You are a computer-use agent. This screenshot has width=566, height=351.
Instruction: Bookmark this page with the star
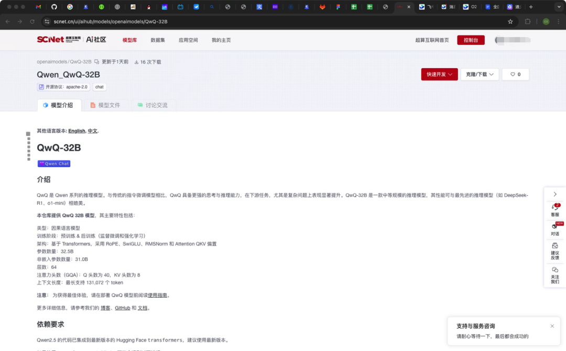coord(510,21)
